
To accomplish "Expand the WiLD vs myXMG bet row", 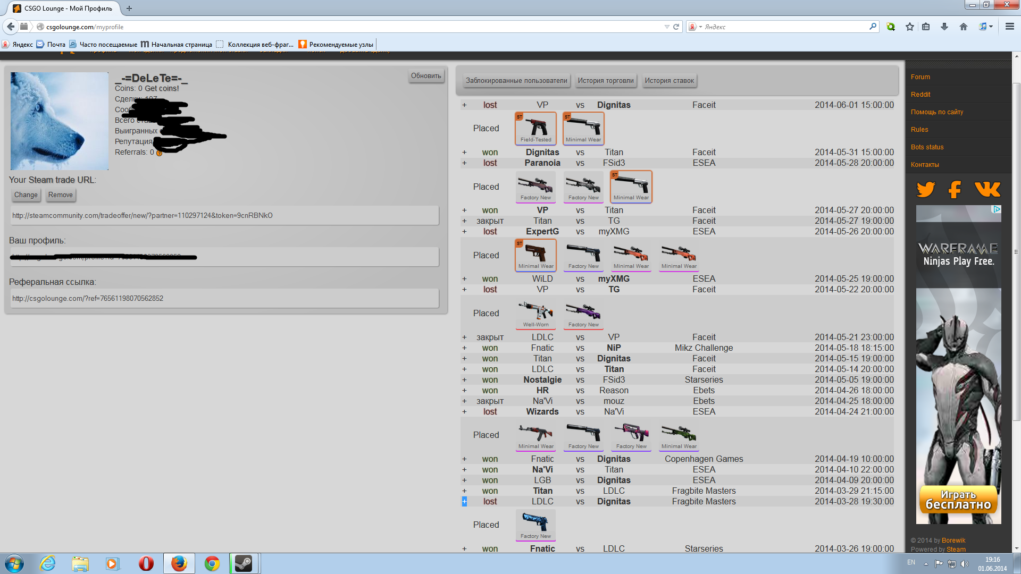I will pyautogui.click(x=464, y=279).
